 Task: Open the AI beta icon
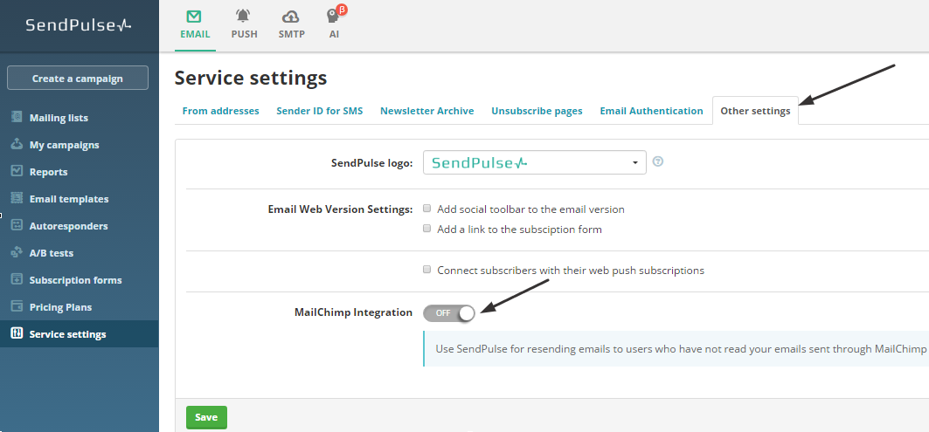coord(334,17)
